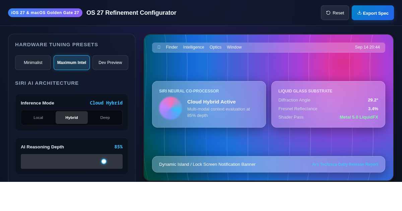Image resolution: width=402 pixels, height=211 pixels.
Task: Set Inference Mode to Local
Action: point(38,118)
